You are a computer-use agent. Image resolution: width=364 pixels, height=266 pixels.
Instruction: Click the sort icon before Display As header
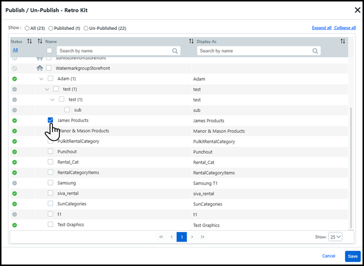coord(191,42)
